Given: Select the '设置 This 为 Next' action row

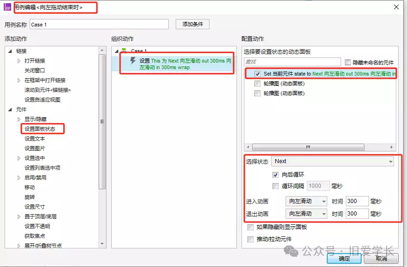Looking at the screenshot, I should (x=174, y=64).
